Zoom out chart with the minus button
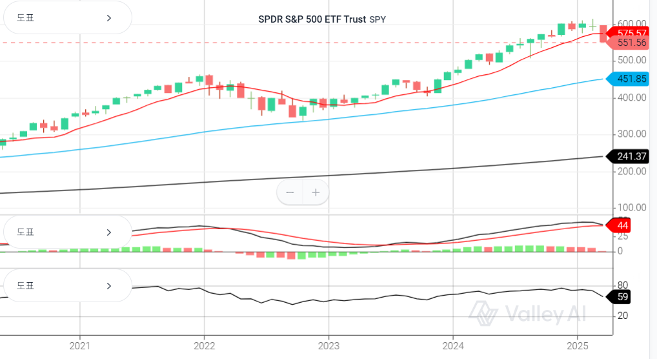This screenshot has height=359, width=657. pyautogui.click(x=290, y=192)
